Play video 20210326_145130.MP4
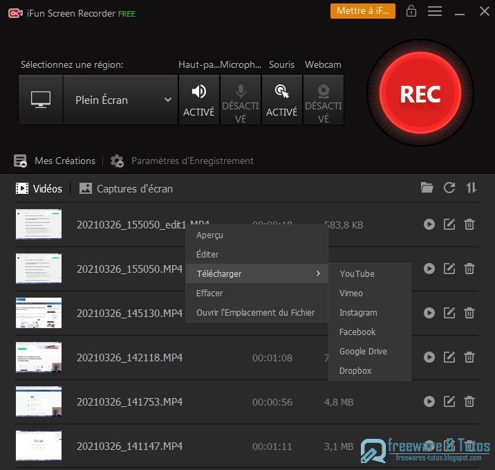495x470 pixels. coord(429,313)
